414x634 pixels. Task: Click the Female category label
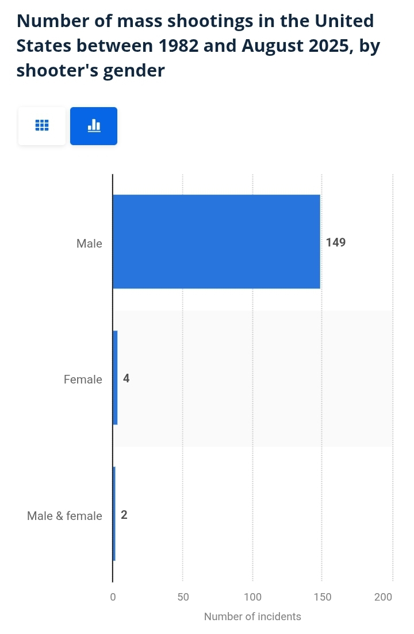pos(83,379)
